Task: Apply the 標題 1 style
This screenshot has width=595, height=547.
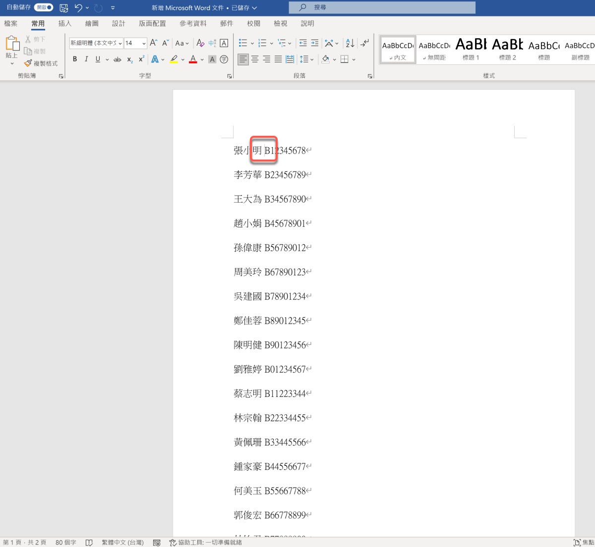Action: 471,50
